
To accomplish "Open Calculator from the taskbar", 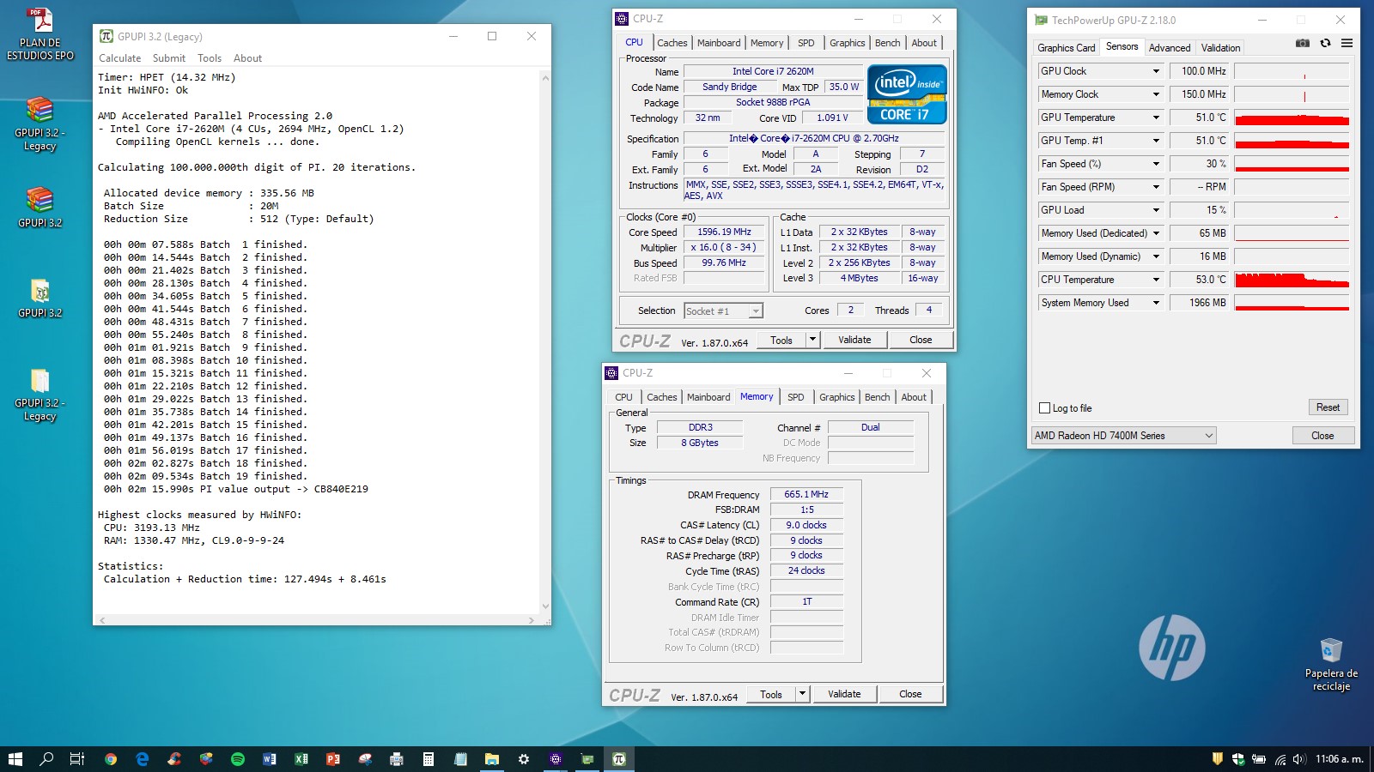I will 429,759.
